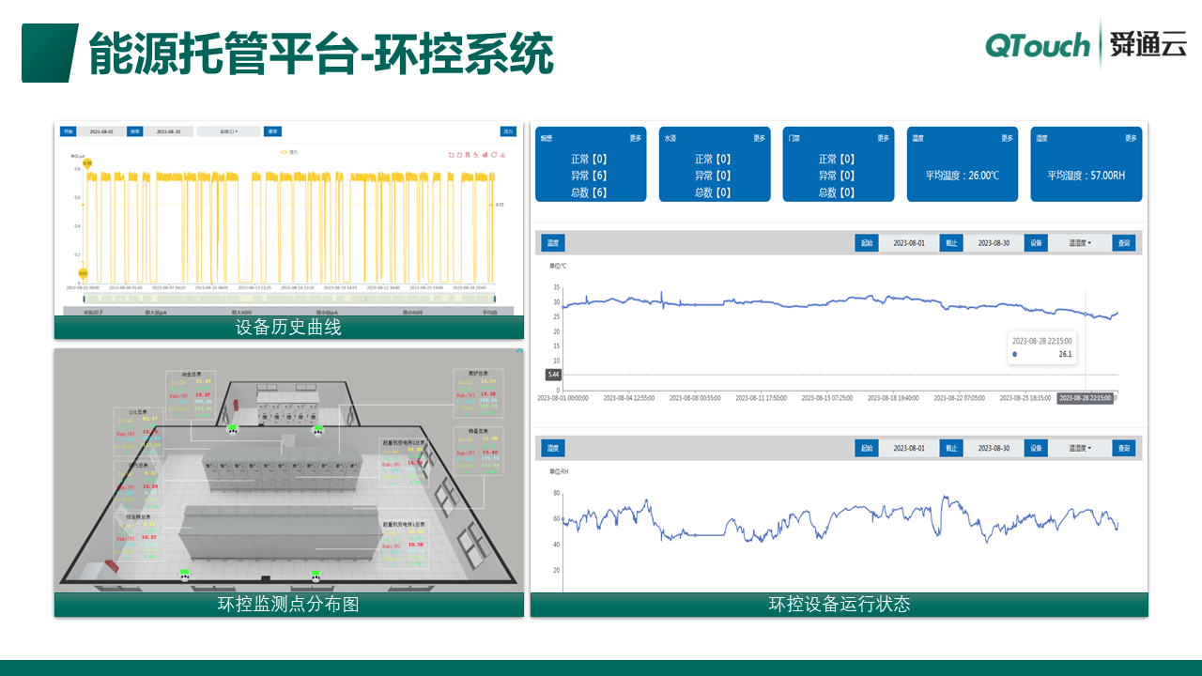Select the 温度 tab above temperature chart
Viewport: 1202px width, 676px height.
[x=553, y=243]
